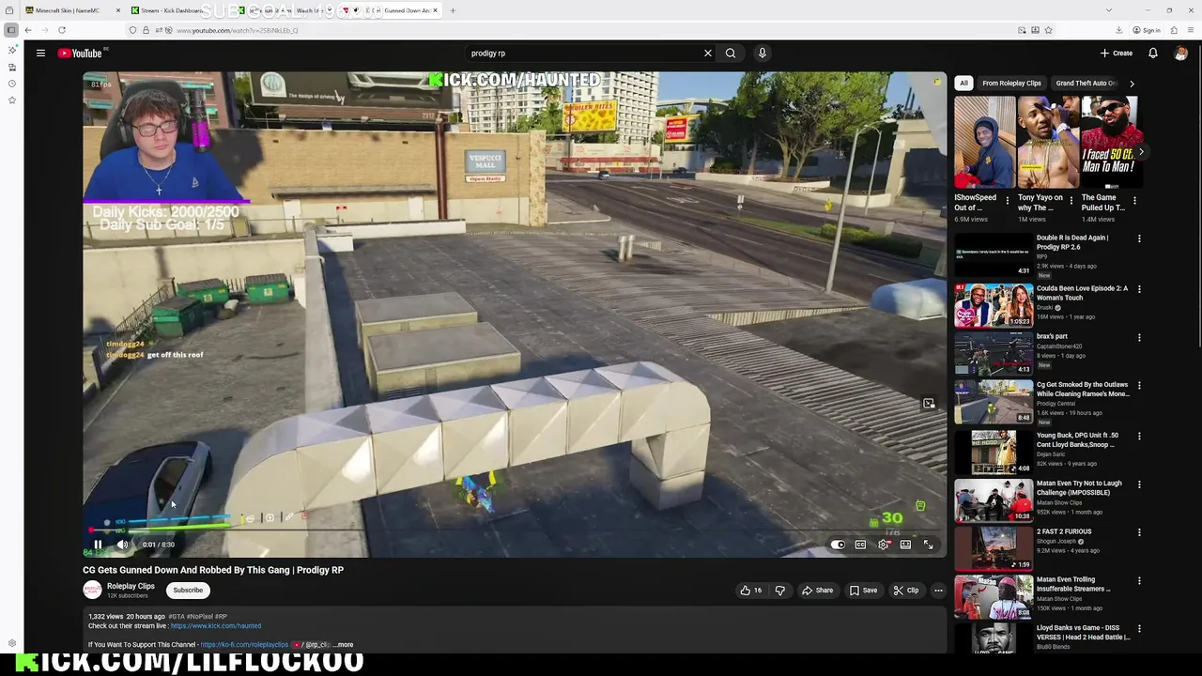The height and width of the screenshot is (676, 1202).
Task: Create a clip of the video
Action: coord(906,591)
